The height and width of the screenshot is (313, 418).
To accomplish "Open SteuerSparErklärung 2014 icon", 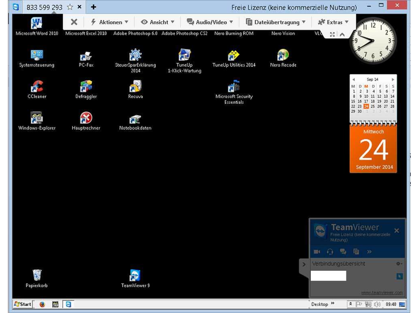I will (x=135, y=61).
